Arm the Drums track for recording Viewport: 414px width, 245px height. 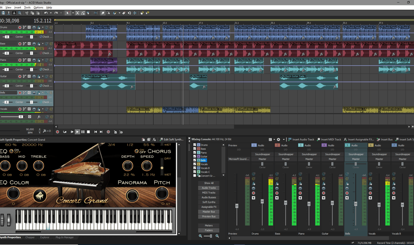20,27
